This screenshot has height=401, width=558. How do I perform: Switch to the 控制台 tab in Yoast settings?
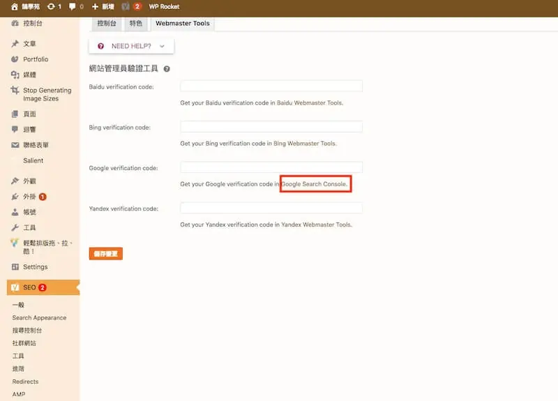[107, 24]
